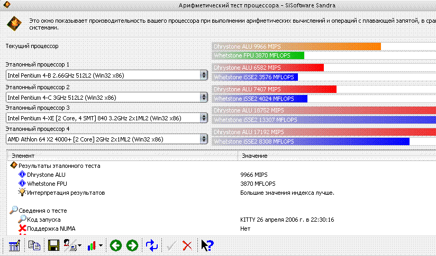This screenshot has height=256, width=436.
Task: Click the Элемент column header
Action: point(123,156)
